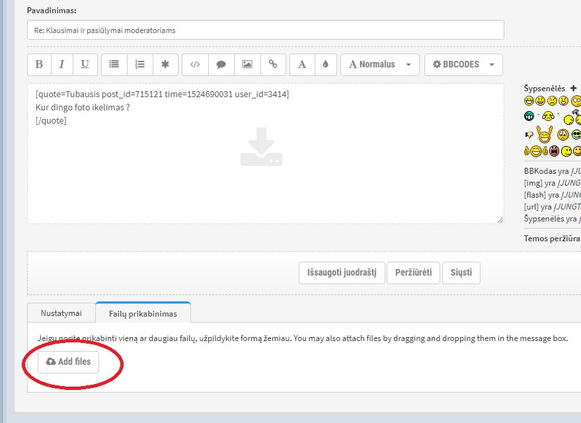Insert the green toothy grin smiley
The image size is (581, 423).
(529, 116)
